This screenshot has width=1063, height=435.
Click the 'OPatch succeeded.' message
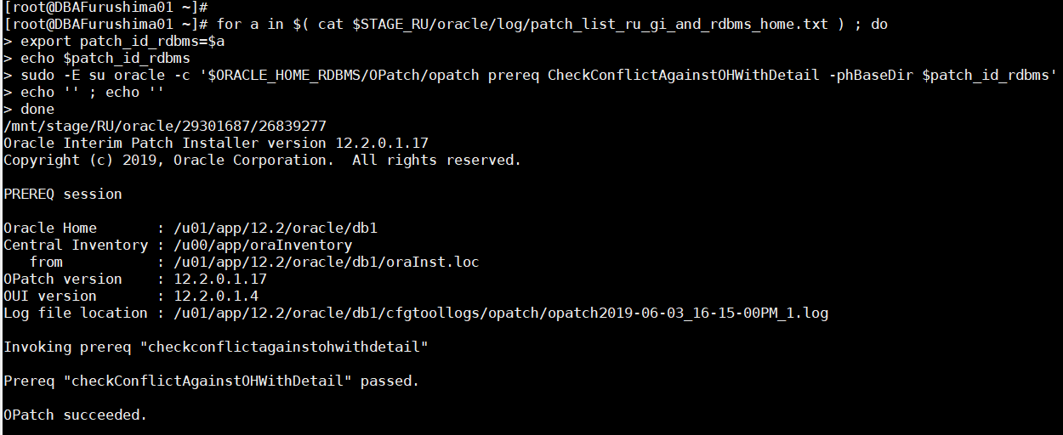76,415
